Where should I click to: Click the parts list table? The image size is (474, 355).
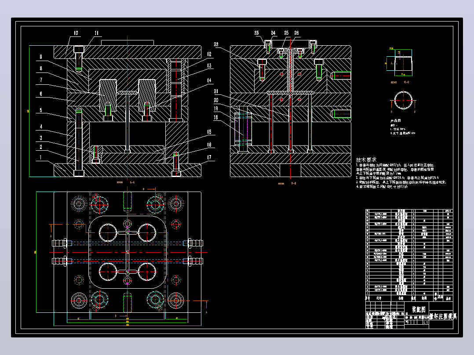pos(409,255)
